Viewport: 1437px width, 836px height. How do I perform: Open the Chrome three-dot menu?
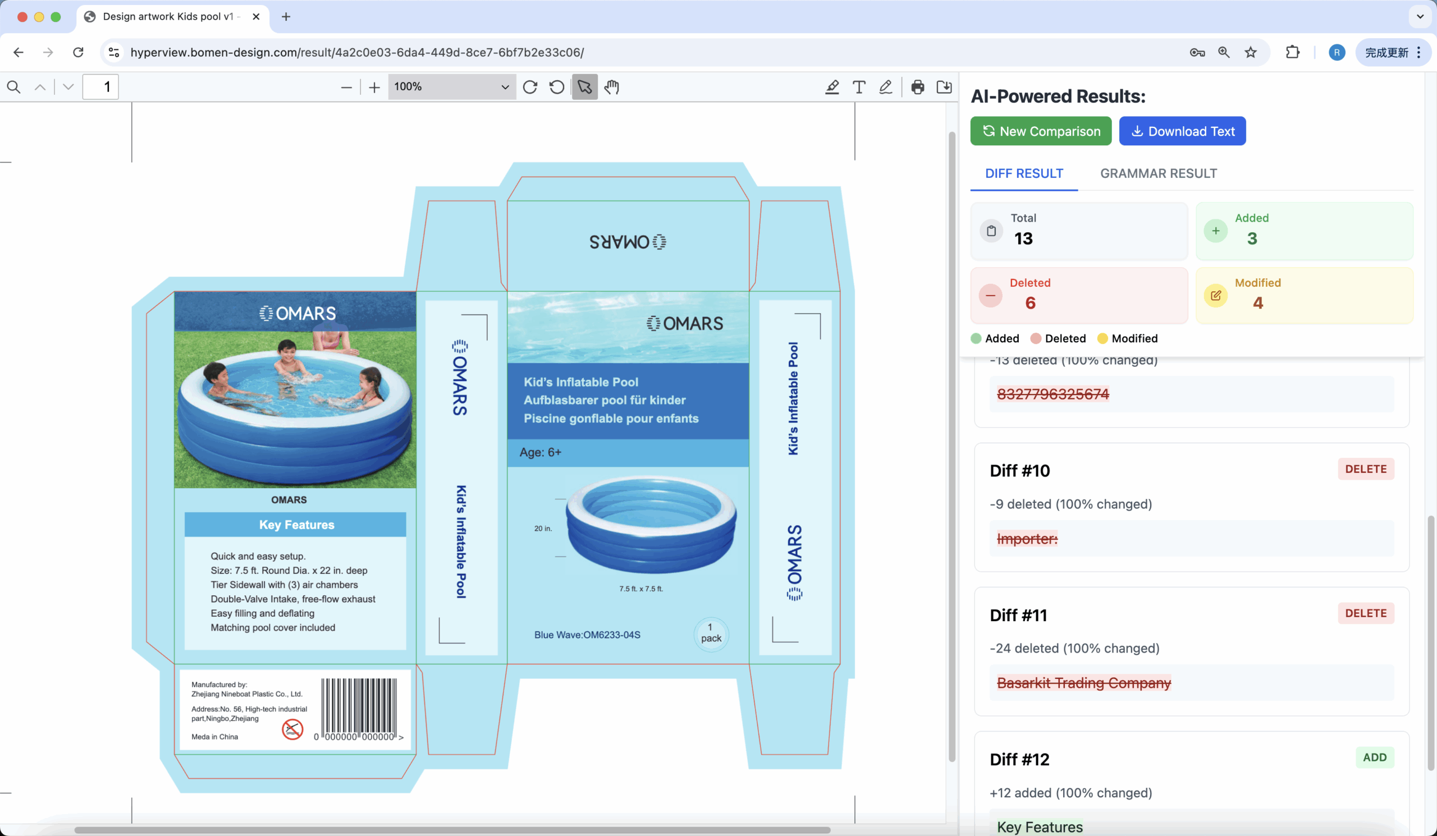coord(1418,52)
